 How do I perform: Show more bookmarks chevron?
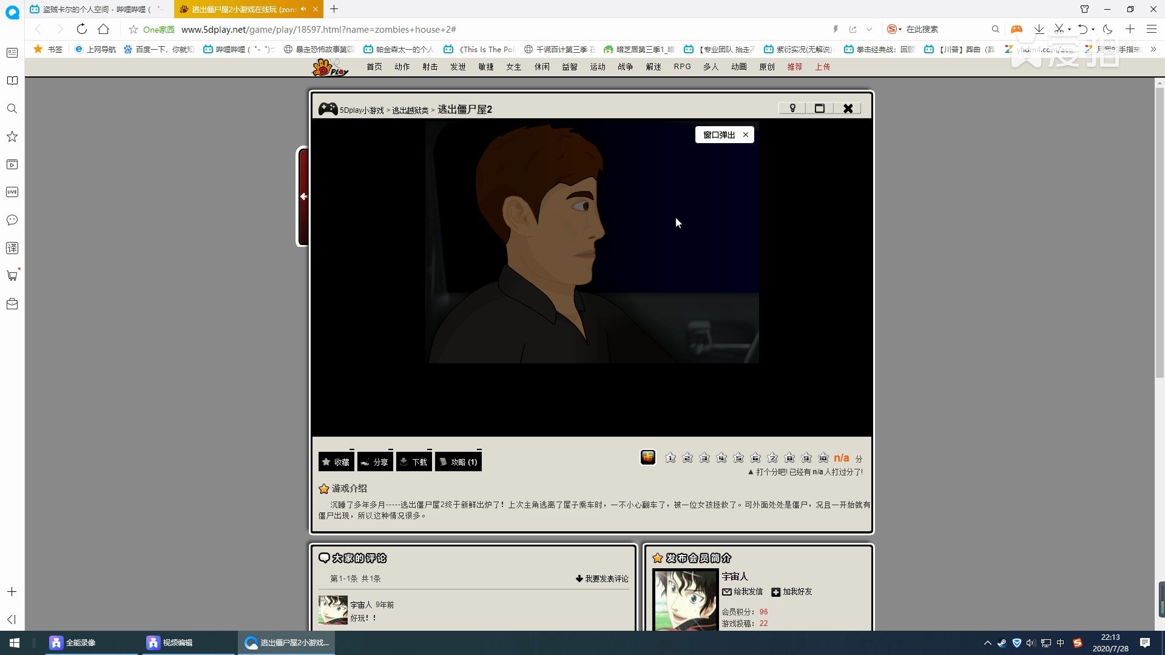click(x=1153, y=49)
